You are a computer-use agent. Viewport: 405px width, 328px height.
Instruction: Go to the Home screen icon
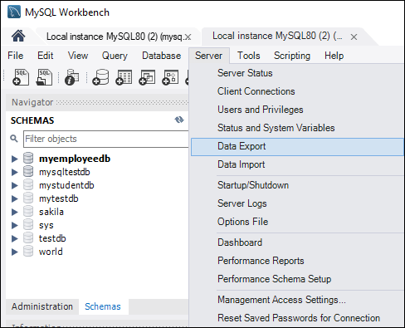pos(18,36)
